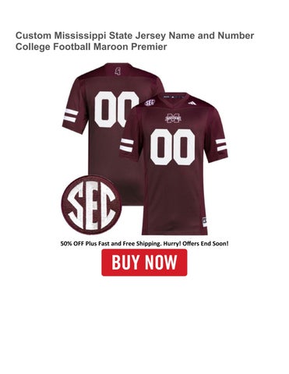Click the small SEC patch on front jersey
Viewport: 289px width, 374px height.
click(x=150, y=103)
